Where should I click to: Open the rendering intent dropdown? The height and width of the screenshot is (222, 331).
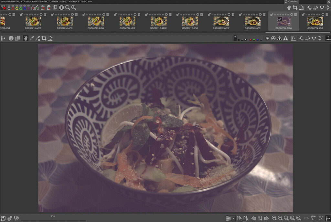point(230,218)
